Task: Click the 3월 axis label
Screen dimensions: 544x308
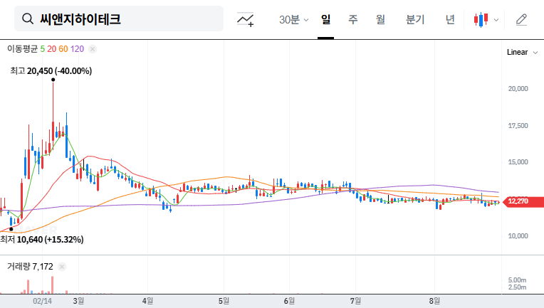Action: [78, 301]
